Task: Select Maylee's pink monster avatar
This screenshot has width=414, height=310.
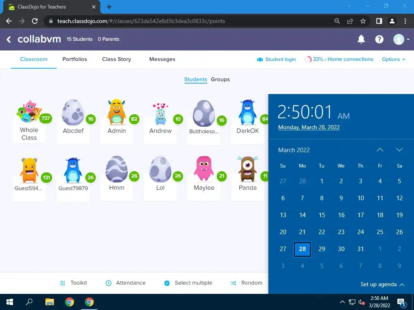Action: (204, 169)
